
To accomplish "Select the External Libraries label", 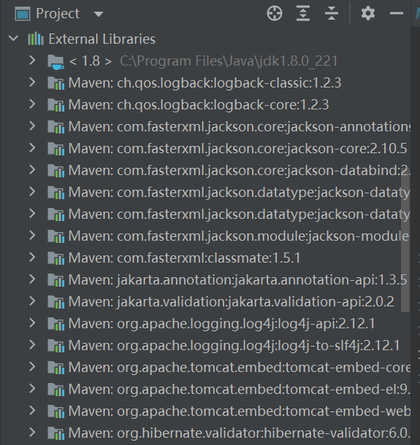I will point(102,39).
